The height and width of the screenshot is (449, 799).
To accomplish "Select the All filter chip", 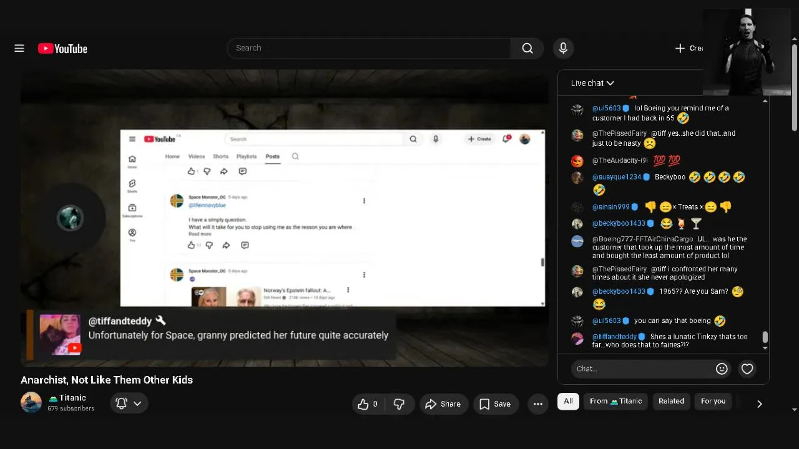I will (x=568, y=401).
